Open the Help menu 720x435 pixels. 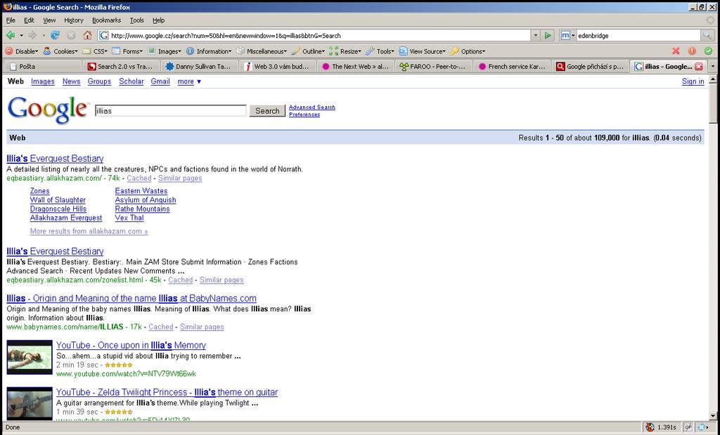[x=158, y=20]
